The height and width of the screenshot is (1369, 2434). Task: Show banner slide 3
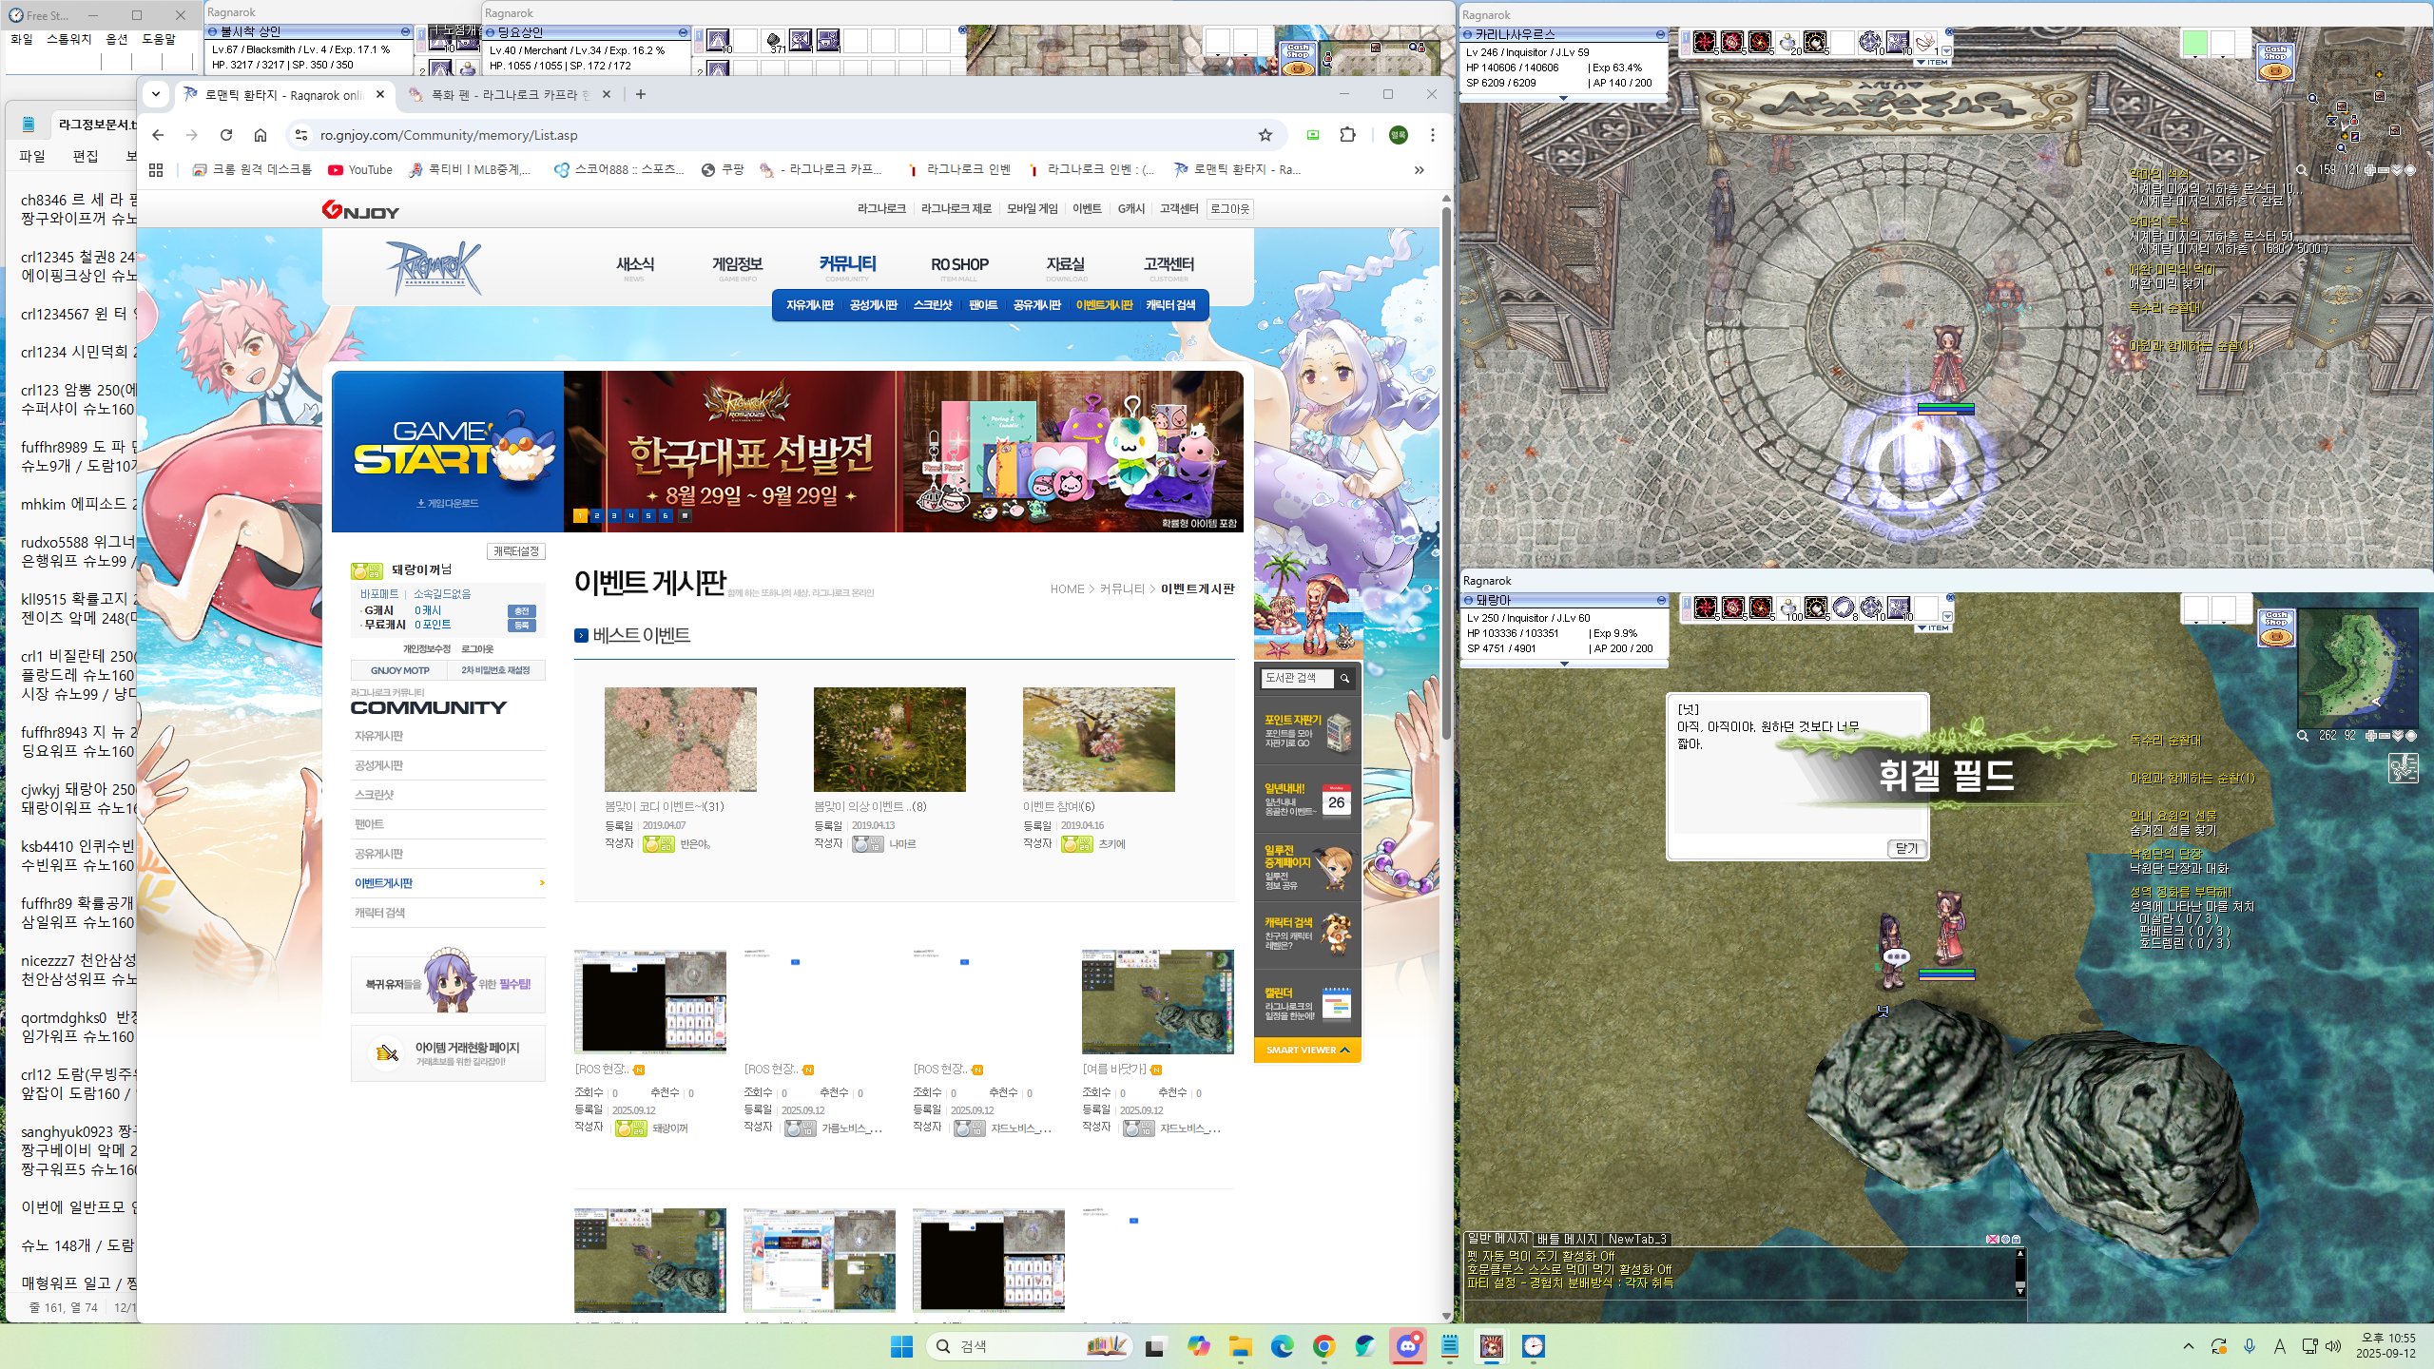[x=614, y=516]
